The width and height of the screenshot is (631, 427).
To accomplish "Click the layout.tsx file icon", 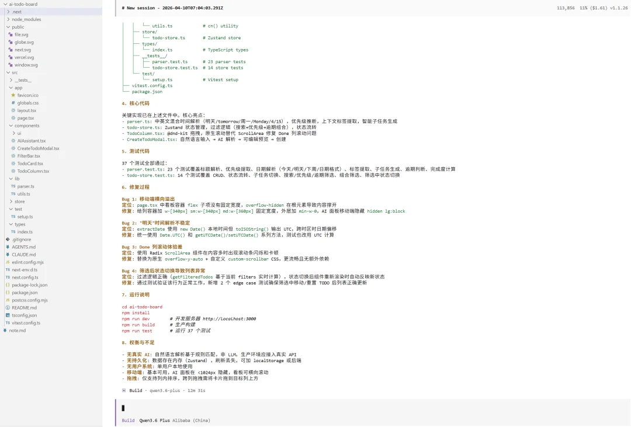I will 13,110.
